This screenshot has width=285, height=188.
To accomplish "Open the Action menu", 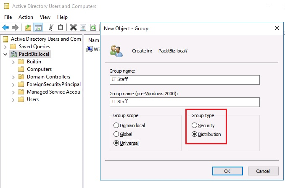I will pyautogui.click(x=26, y=17).
